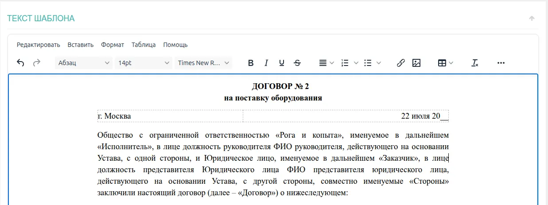Screen dimensions: 548x205
Task: Insert an image using the image icon
Action: (x=416, y=63)
